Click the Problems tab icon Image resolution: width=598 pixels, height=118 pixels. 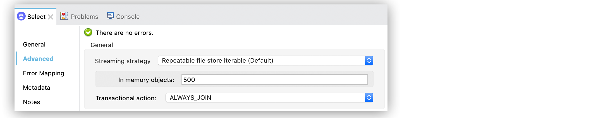click(x=64, y=16)
